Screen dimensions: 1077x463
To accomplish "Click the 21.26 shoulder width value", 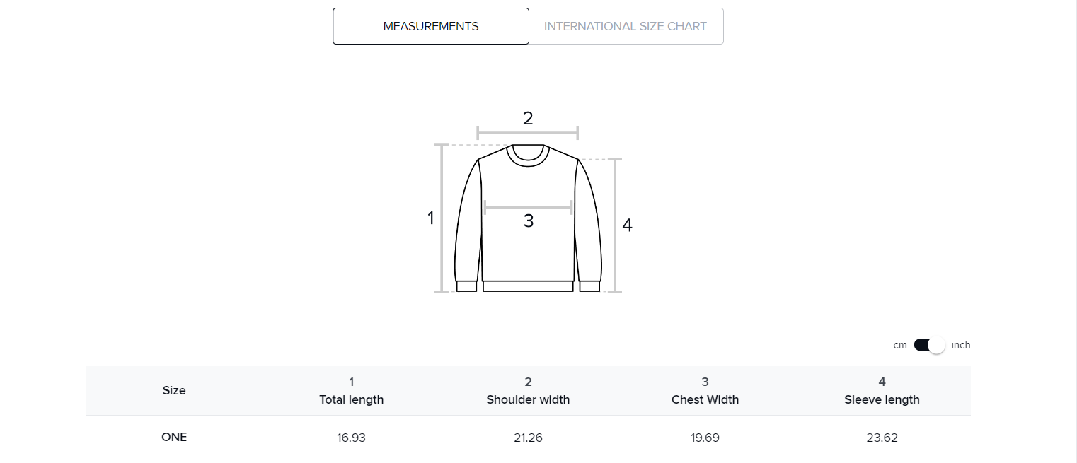I will coord(528,438).
